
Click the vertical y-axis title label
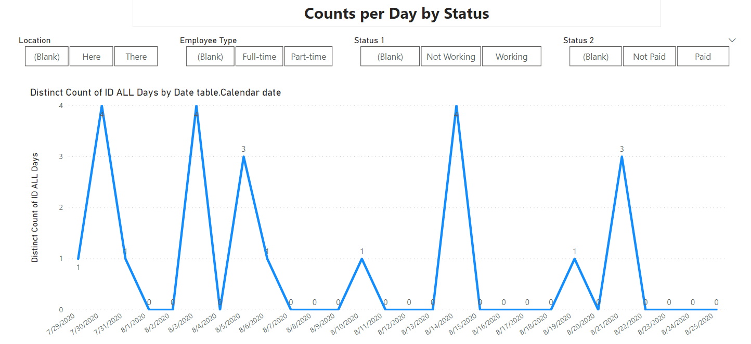[x=35, y=207]
